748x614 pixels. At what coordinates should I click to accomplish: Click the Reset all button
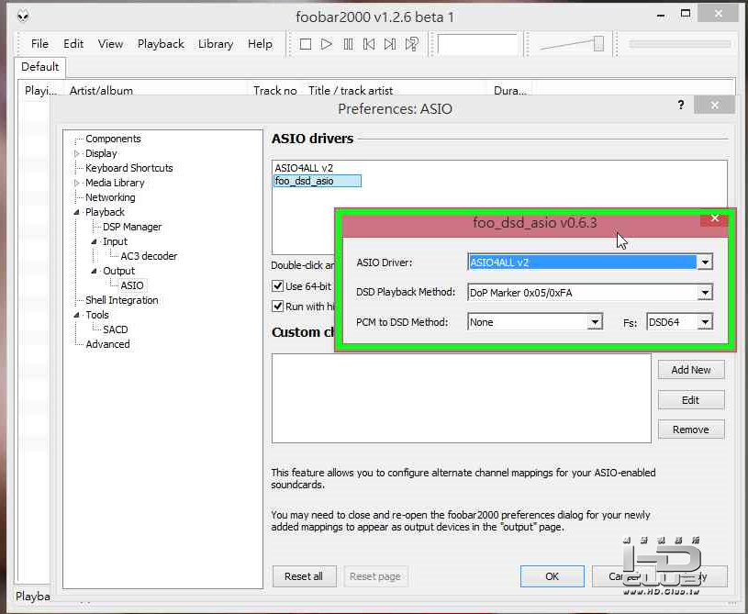tap(304, 576)
